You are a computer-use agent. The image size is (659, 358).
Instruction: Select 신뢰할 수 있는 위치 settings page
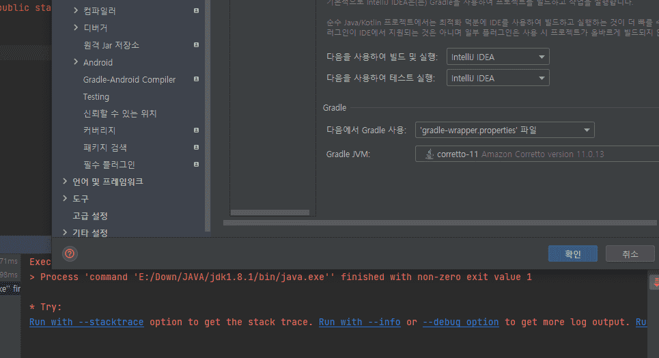pyautogui.click(x=120, y=113)
